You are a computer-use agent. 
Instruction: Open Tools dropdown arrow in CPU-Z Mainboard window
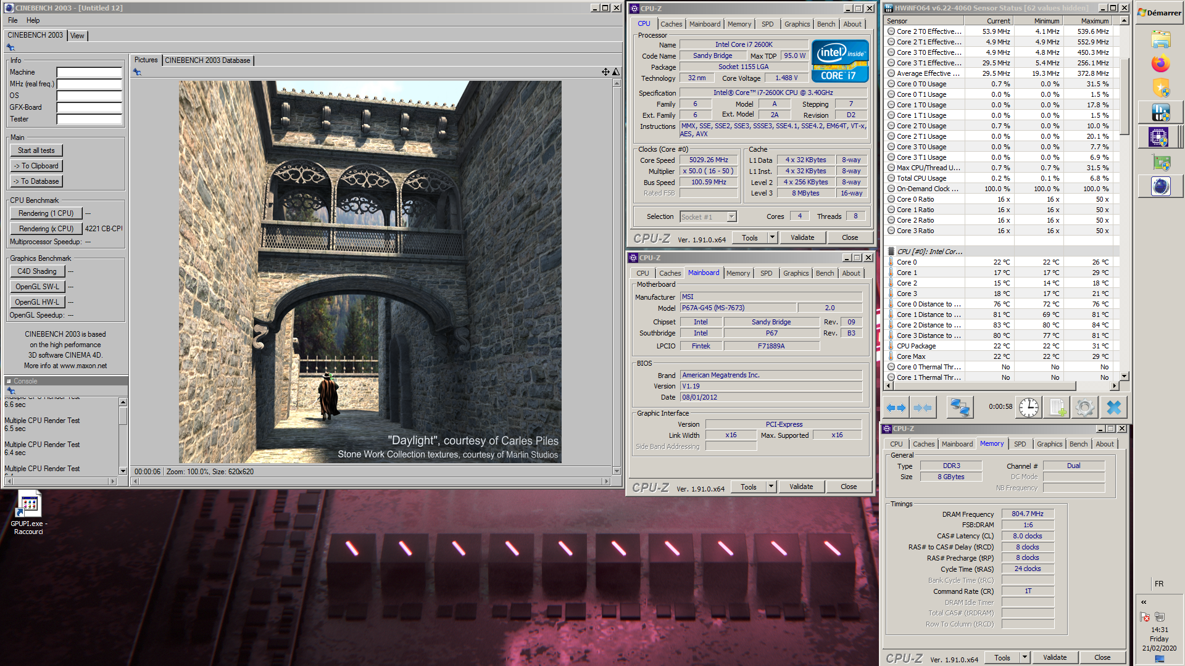[x=770, y=487]
